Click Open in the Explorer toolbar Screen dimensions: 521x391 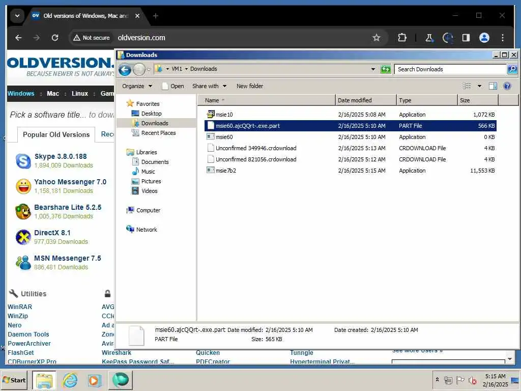pyautogui.click(x=173, y=86)
